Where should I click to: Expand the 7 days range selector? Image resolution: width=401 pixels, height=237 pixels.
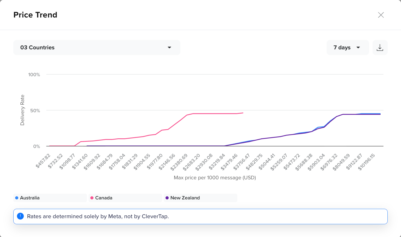tap(347, 48)
